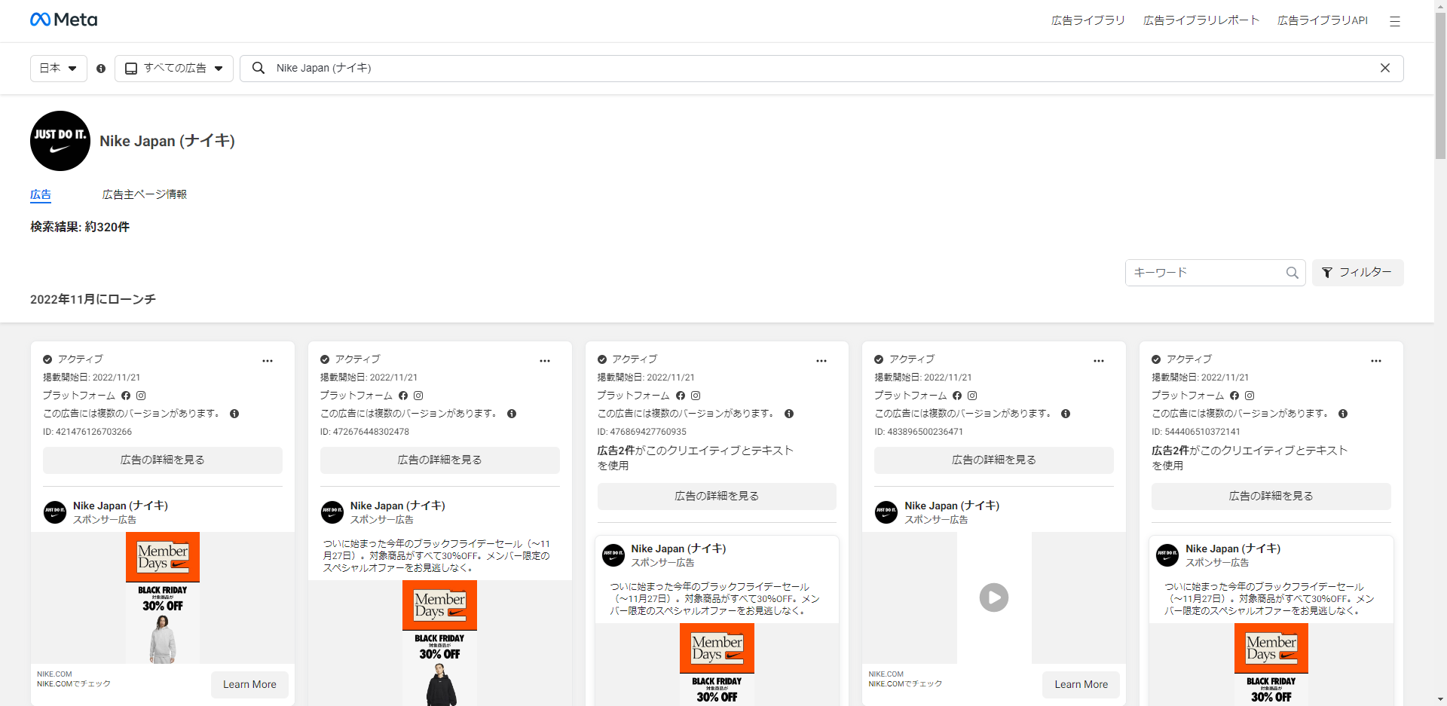Open the hamburger menu icon
The height and width of the screenshot is (706, 1447).
pyautogui.click(x=1394, y=21)
